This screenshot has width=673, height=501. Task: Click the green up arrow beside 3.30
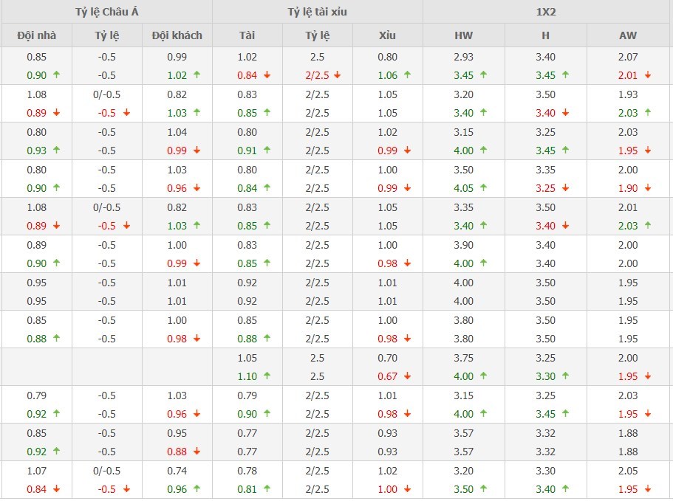[x=565, y=376]
